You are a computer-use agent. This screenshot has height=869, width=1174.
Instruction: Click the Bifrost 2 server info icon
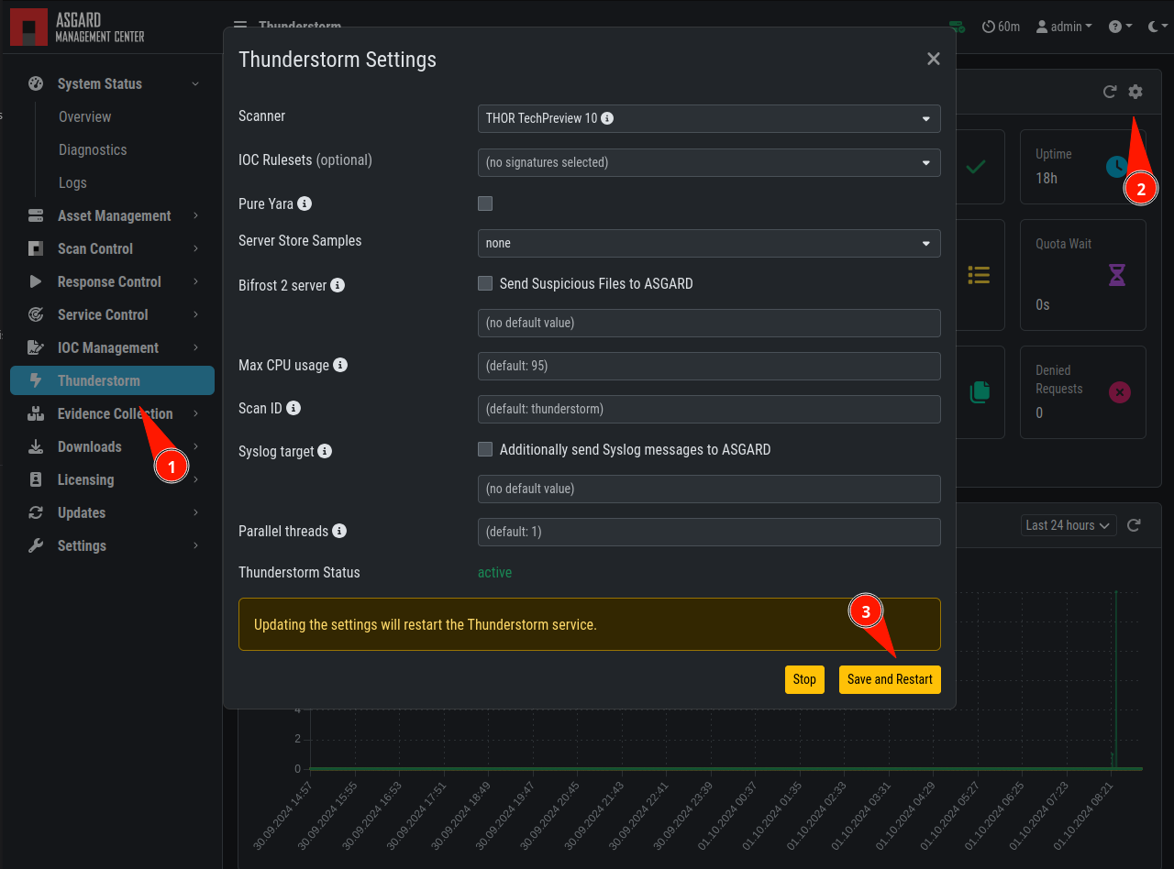point(338,285)
